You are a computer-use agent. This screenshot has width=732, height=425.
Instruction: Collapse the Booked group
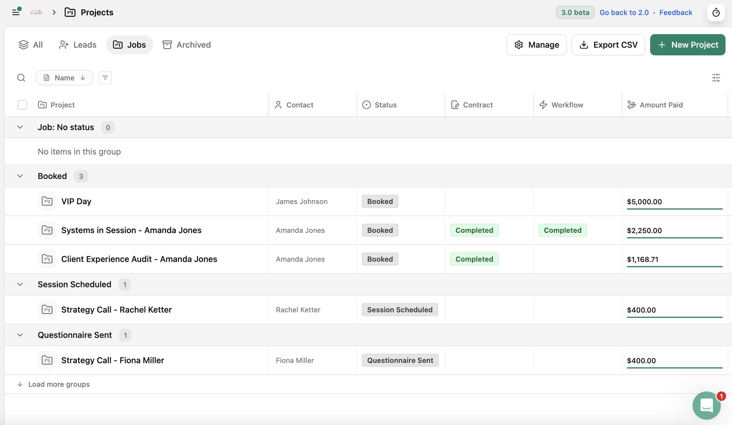pyautogui.click(x=20, y=176)
